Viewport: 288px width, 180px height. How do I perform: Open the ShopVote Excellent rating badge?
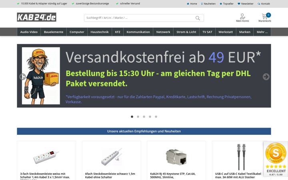coord(276,159)
